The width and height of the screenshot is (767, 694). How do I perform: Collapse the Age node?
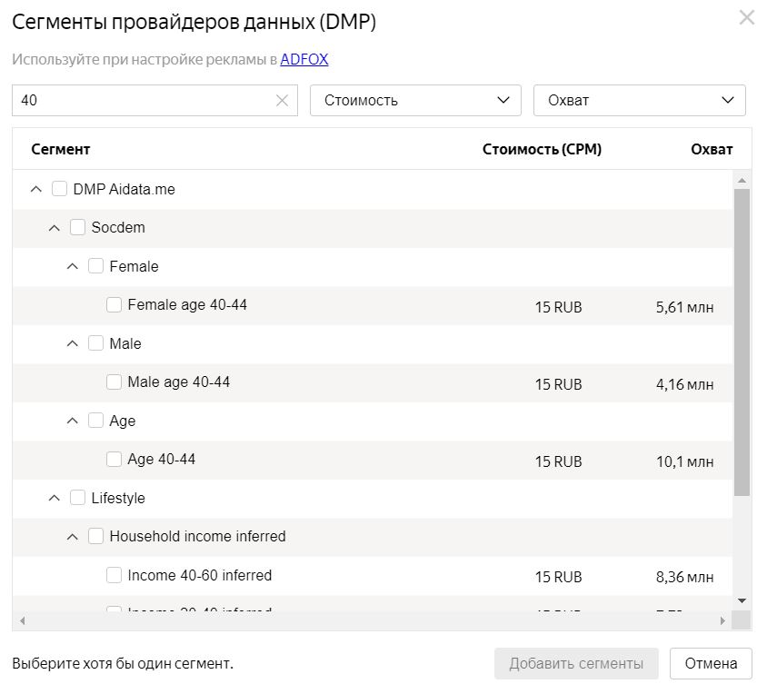(x=72, y=421)
